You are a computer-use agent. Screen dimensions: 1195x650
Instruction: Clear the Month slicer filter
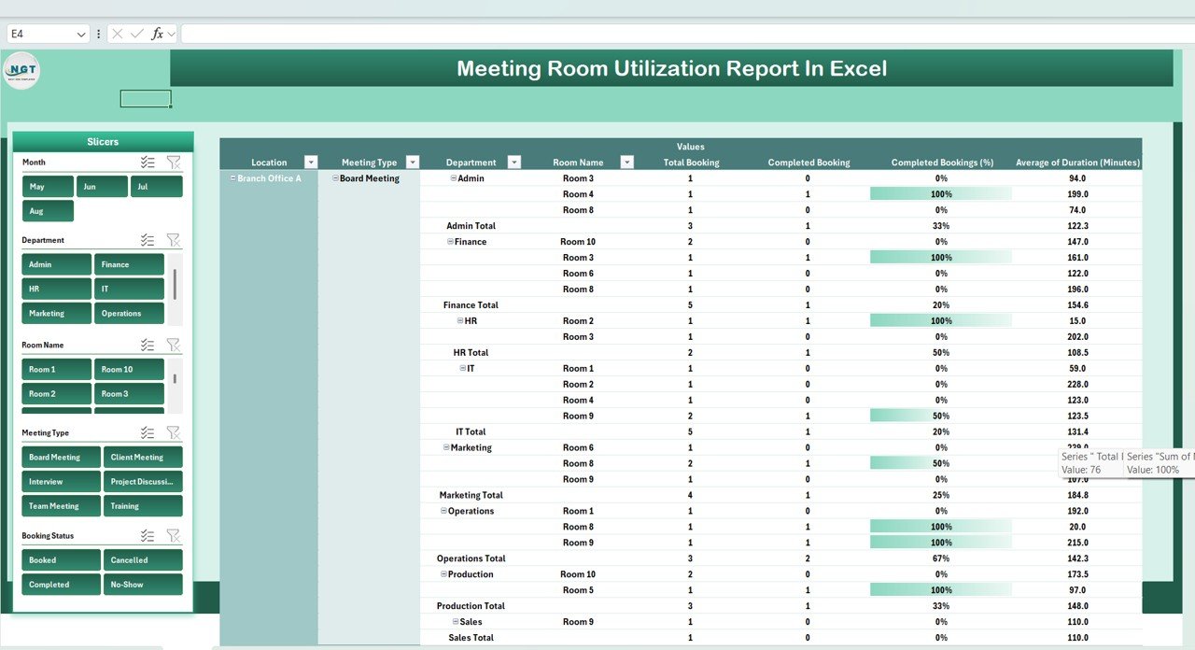[173, 162]
